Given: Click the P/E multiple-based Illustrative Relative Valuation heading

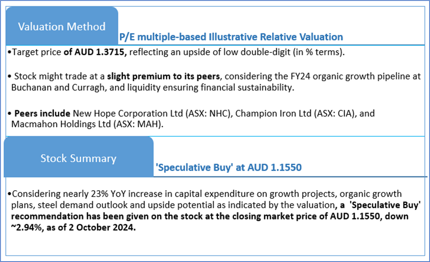Looking at the screenshot, I should coord(231,37).
